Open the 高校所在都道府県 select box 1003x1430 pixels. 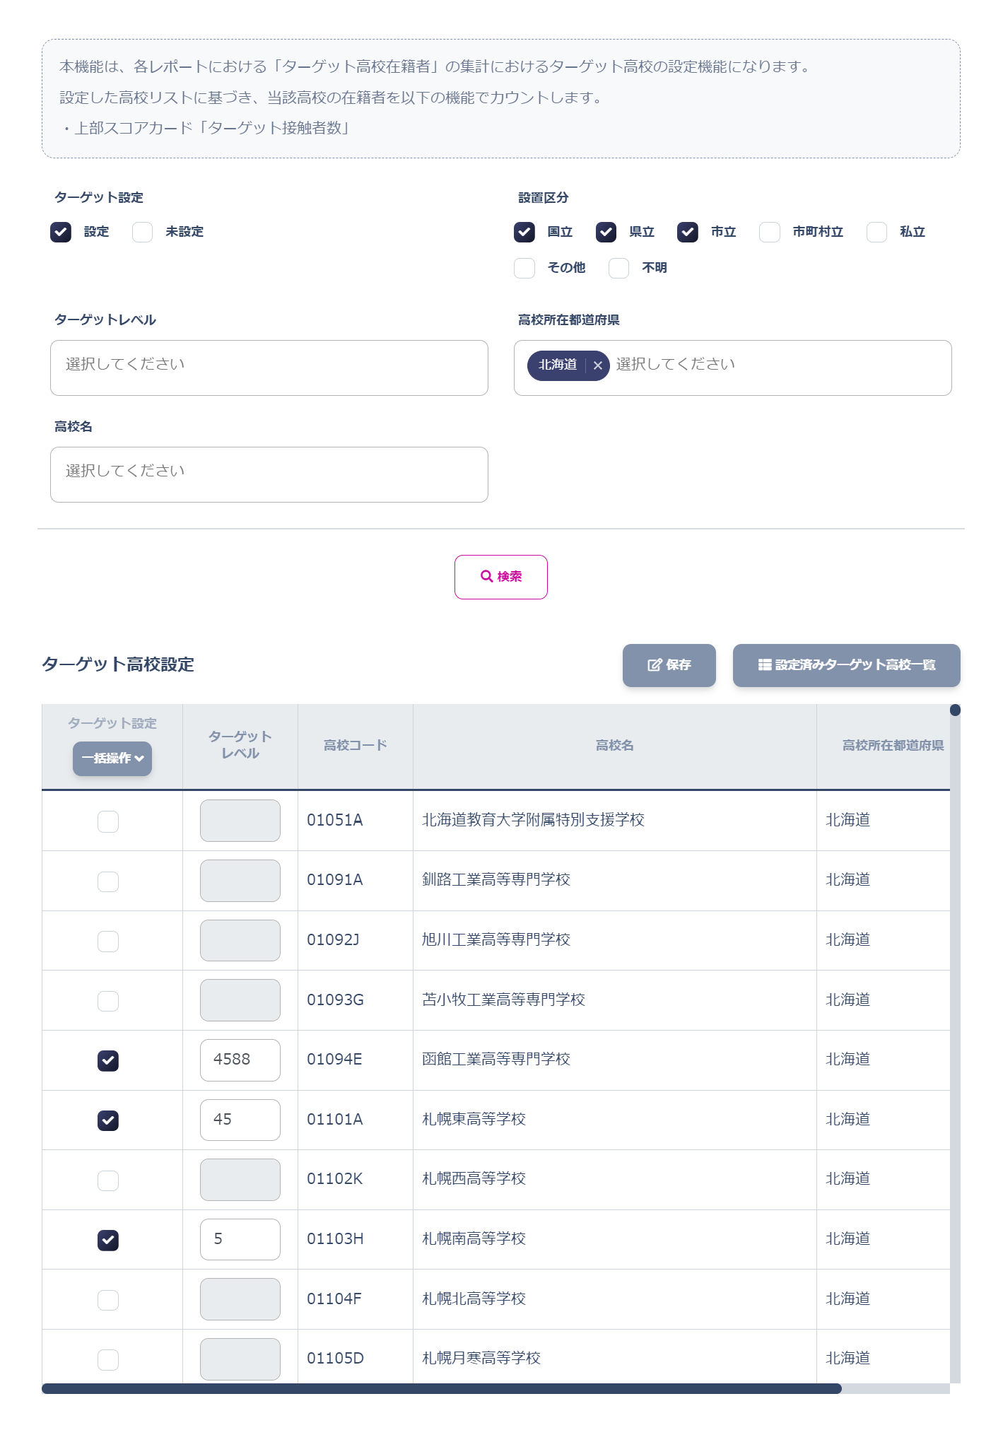pos(733,368)
